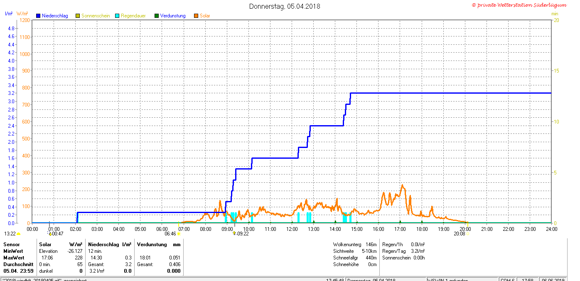
Task: Select the Niederschlag label in the legend
Action: [x=55, y=16]
